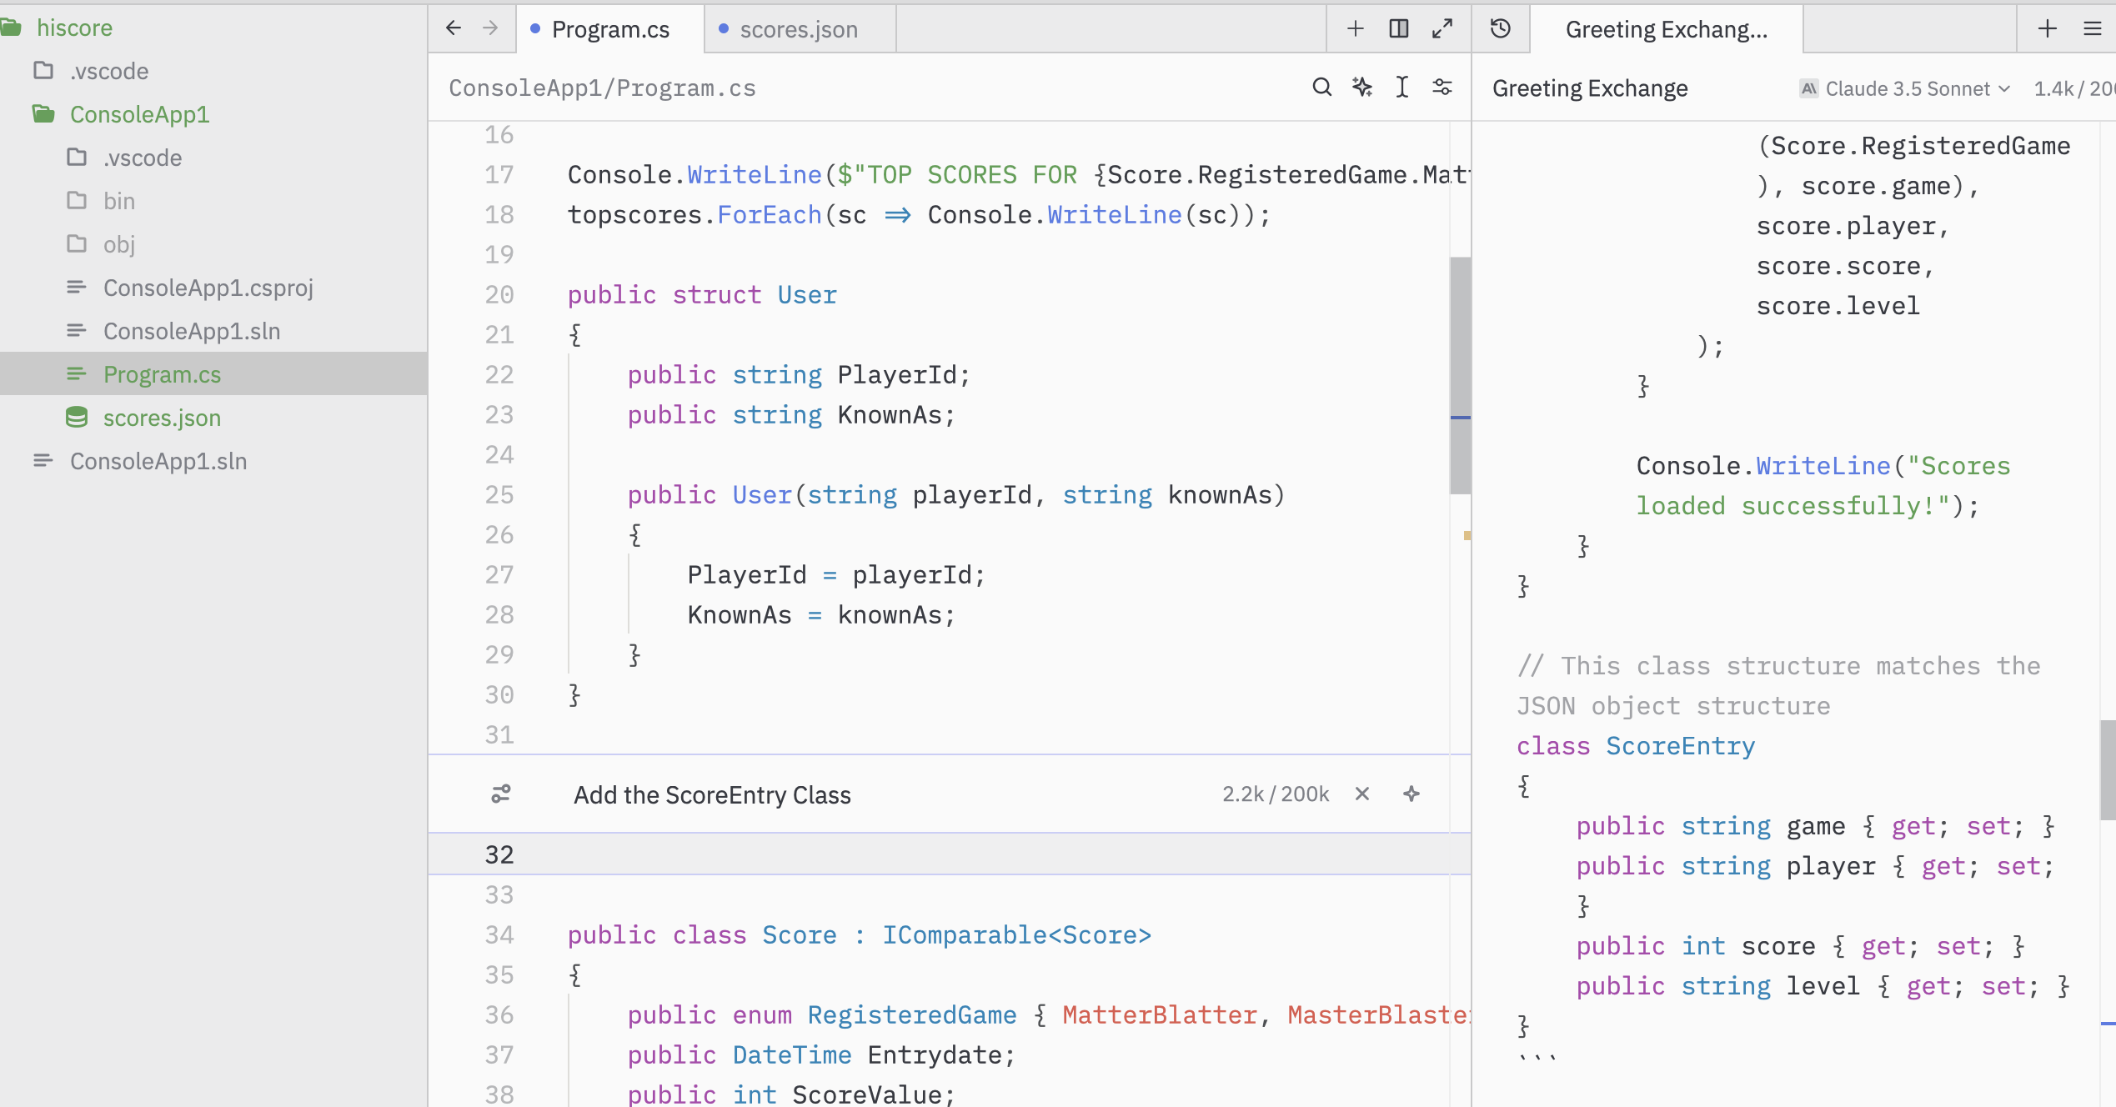Click line number 20 in the gutter
Viewport: 2116px width, 1107px height.
pos(499,294)
